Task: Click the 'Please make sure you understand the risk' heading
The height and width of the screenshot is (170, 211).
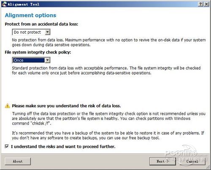Action: (x=66, y=106)
